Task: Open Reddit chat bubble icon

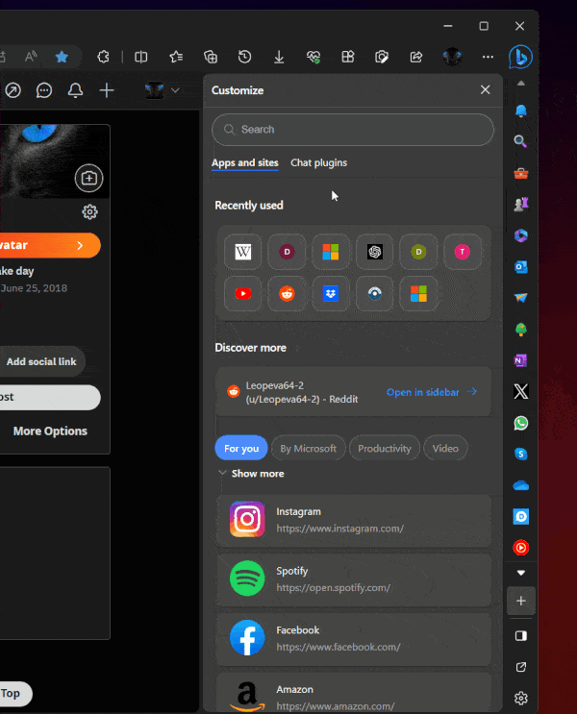Action: pyautogui.click(x=43, y=90)
